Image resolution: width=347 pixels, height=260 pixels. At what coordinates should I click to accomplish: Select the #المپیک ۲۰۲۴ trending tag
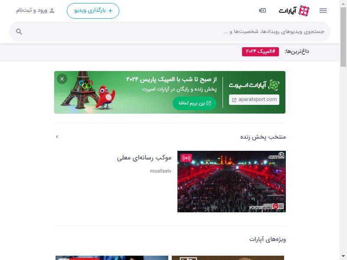260,52
